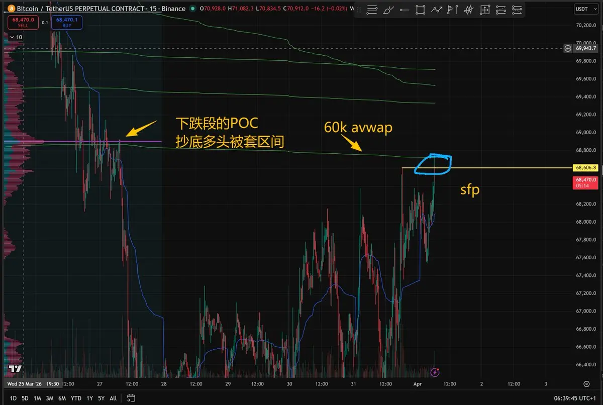Click the purple POC horizontal line
Viewport: 603px width, 405px height.
83,142
